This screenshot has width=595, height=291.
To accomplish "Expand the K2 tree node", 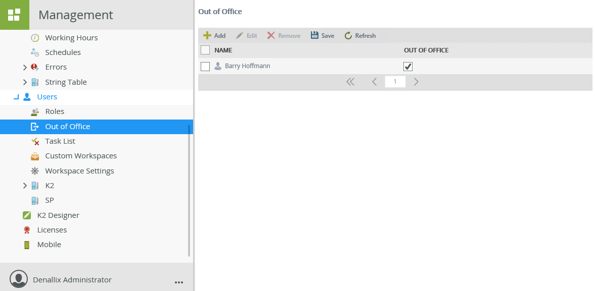I will click(25, 186).
